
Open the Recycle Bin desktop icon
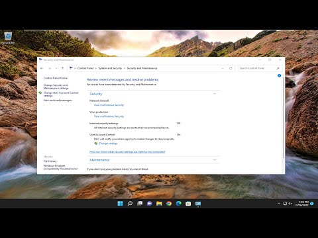pyautogui.click(x=8, y=38)
